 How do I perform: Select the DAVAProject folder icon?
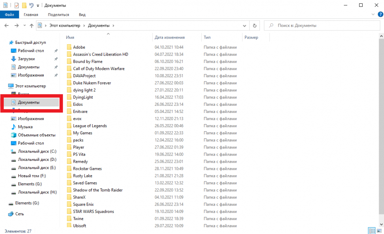point(69,76)
